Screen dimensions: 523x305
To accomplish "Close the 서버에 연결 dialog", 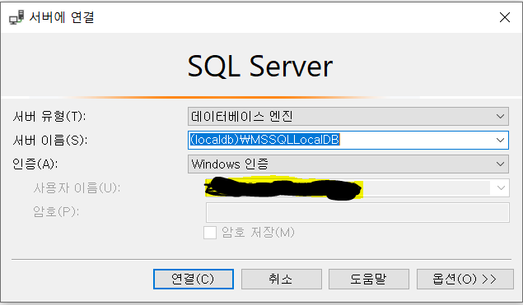I will click(505, 17).
